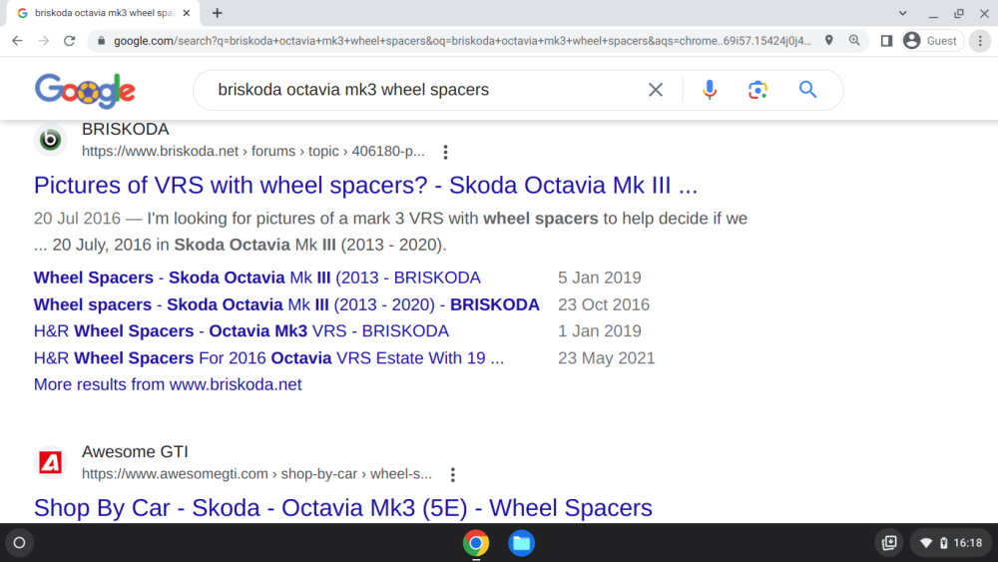View site info via padlock icon
The image size is (998, 562).
[101, 41]
